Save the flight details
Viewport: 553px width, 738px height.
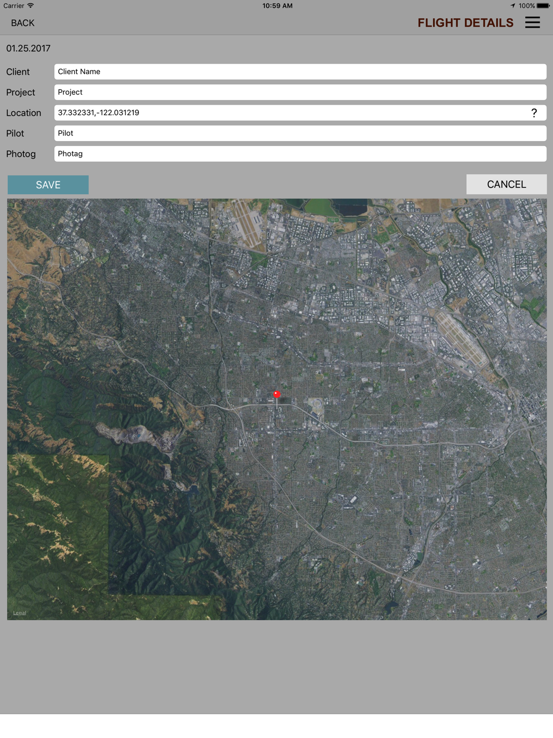48,185
